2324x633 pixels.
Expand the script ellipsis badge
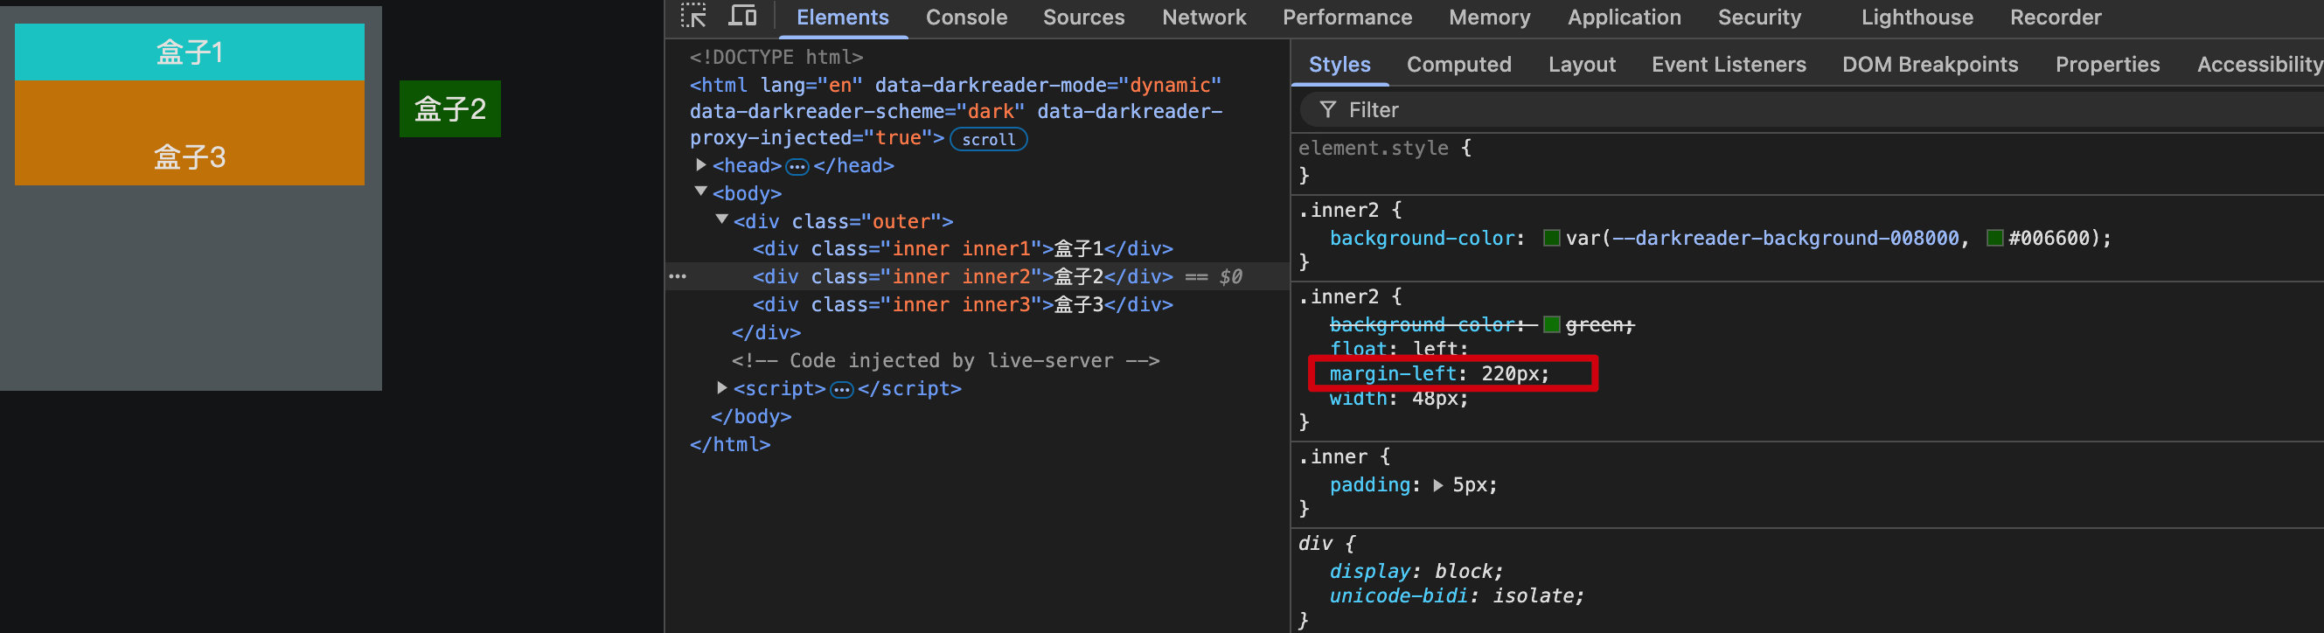click(x=841, y=389)
